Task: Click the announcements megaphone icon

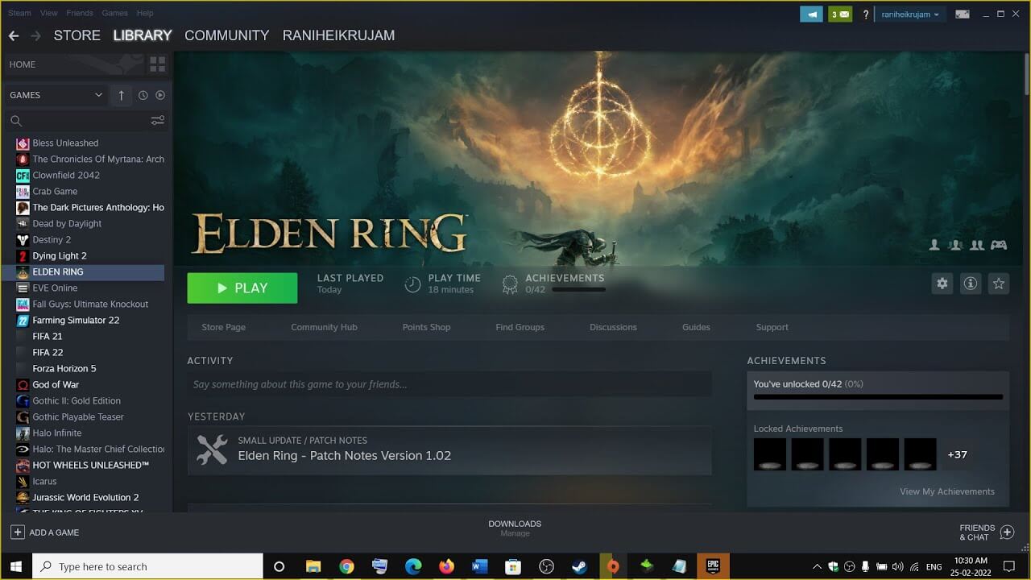Action: pos(811,14)
